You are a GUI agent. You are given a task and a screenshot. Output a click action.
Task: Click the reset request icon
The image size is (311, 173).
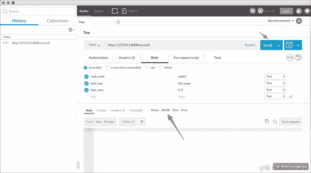coord(298,57)
